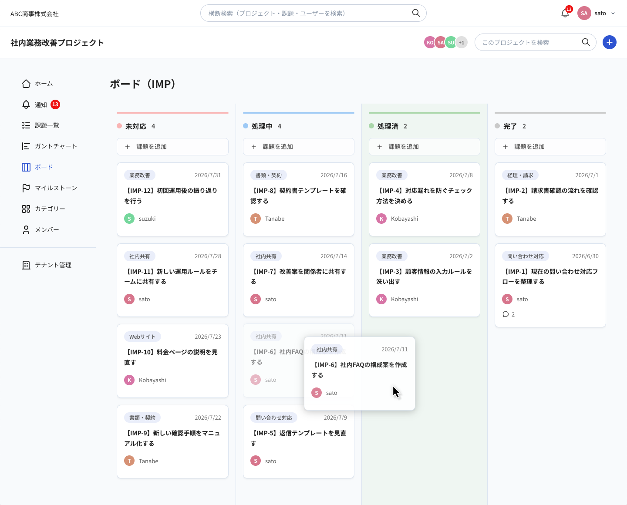Click the ABC商事株式会社 company name
Image resolution: width=627 pixels, height=505 pixels.
tap(34, 13)
